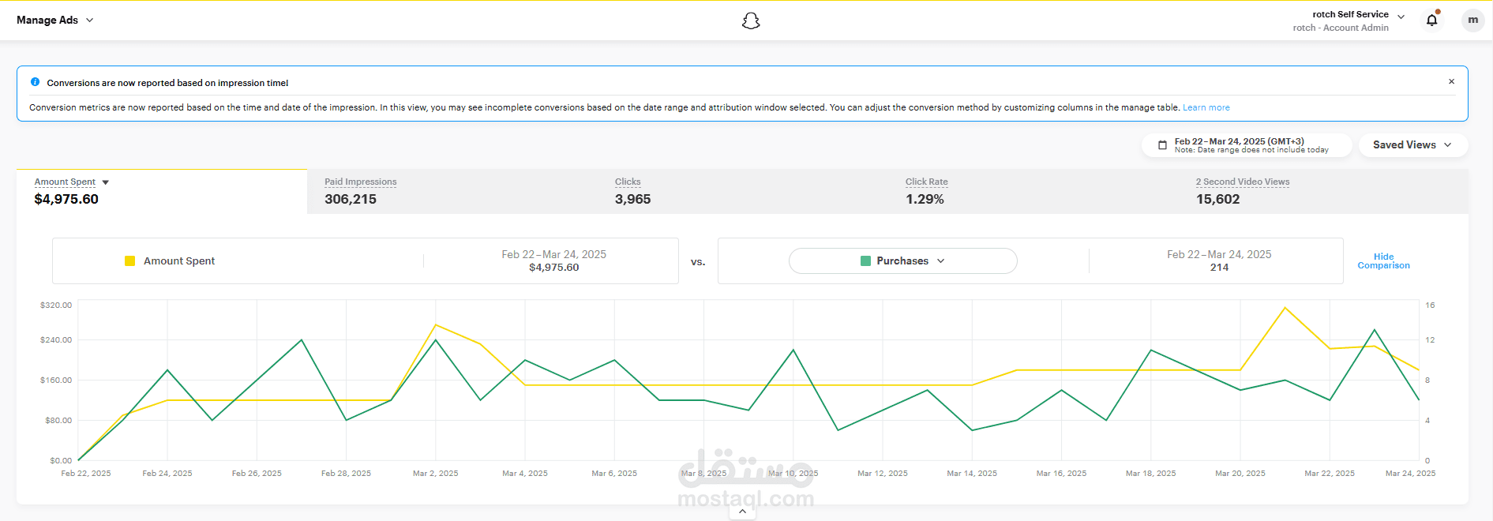Open the Learn more link
The width and height of the screenshot is (1493, 521).
tap(1206, 107)
